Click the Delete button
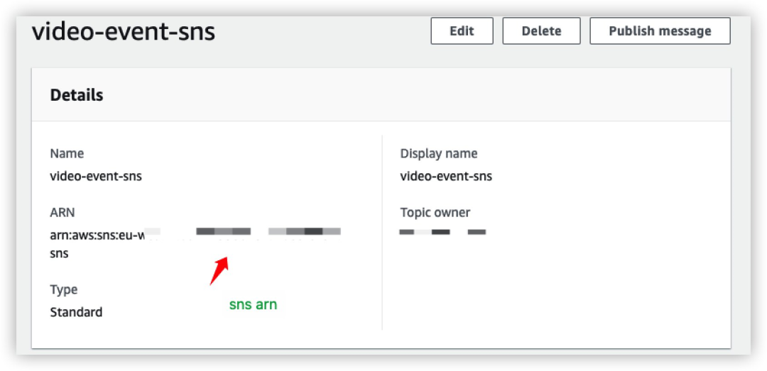The image size is (767, 371). [541, 31]
